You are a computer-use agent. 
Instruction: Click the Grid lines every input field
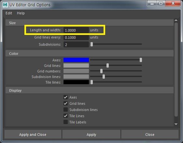[x=76, y=38]
